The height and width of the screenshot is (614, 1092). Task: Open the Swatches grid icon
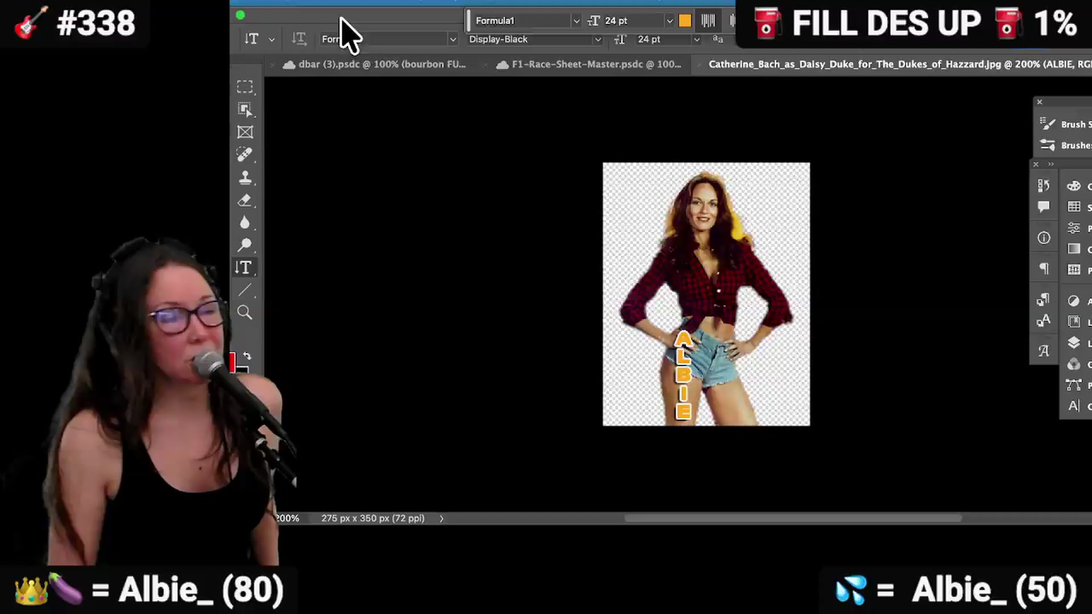(x=1074, y=207)
